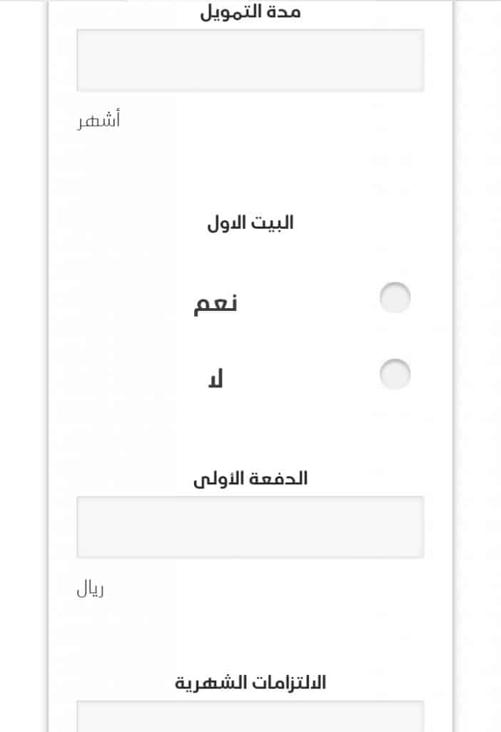501x732 pixels.
Task: Choose no for first home question
Action: click(x=395, y=375)
